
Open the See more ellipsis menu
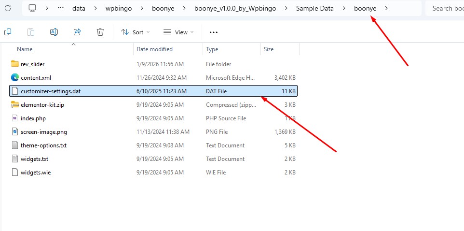214,32
